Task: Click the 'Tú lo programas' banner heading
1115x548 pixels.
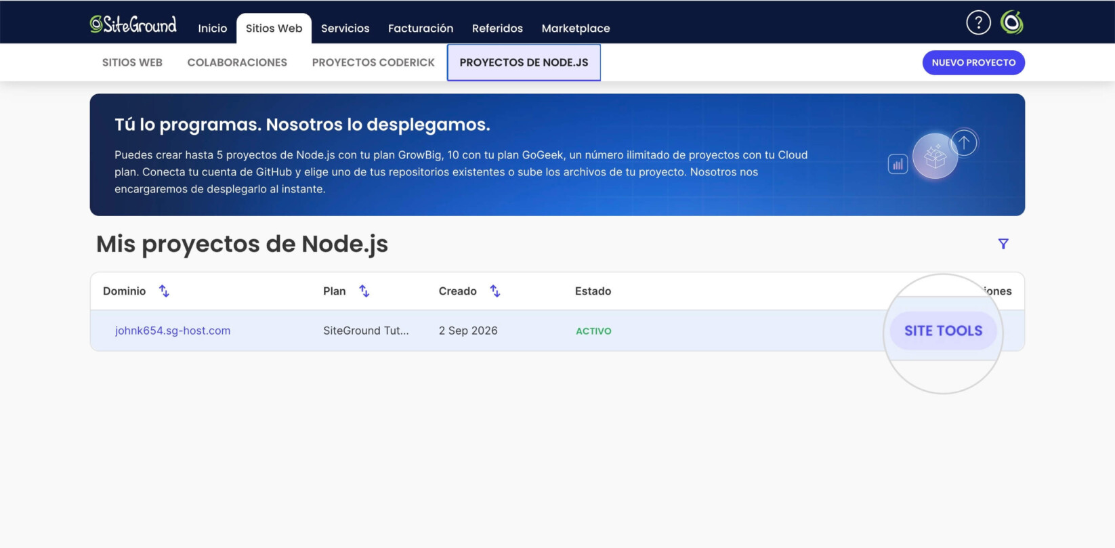Action: 302,125
